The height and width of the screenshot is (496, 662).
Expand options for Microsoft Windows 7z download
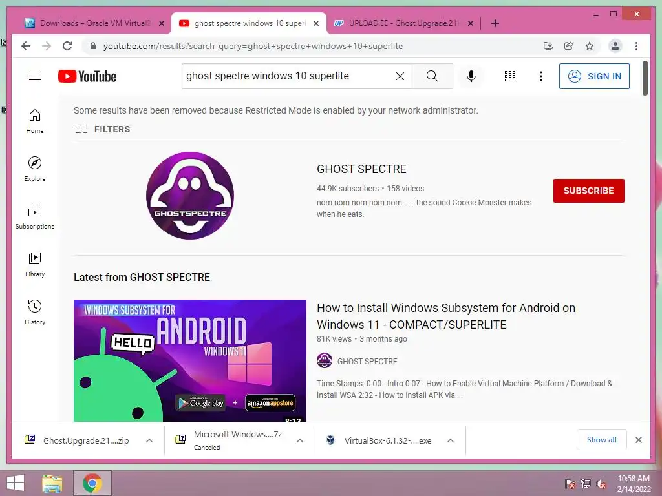pos(300,440)
